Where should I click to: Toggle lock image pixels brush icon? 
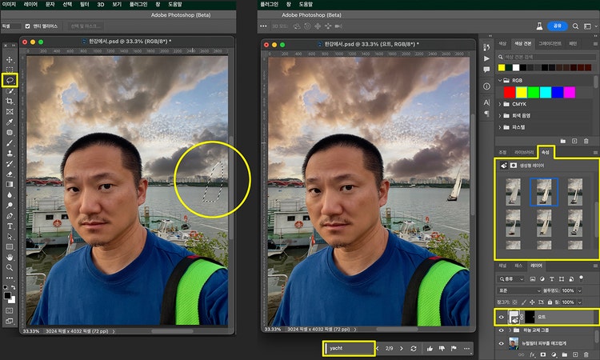[523, 302]
